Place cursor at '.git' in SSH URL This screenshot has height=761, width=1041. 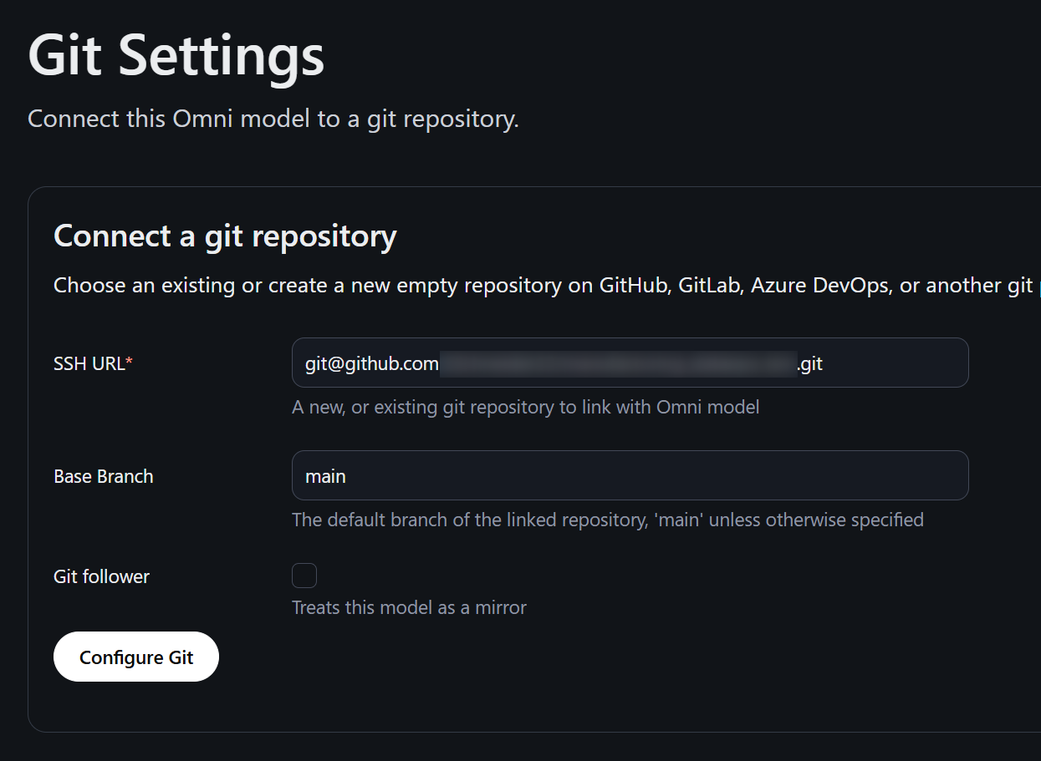[x=810, y=363]
